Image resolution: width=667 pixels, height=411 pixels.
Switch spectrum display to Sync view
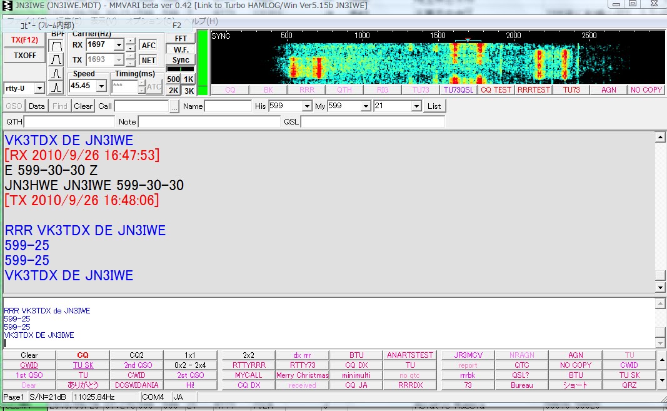coord(181,60)
